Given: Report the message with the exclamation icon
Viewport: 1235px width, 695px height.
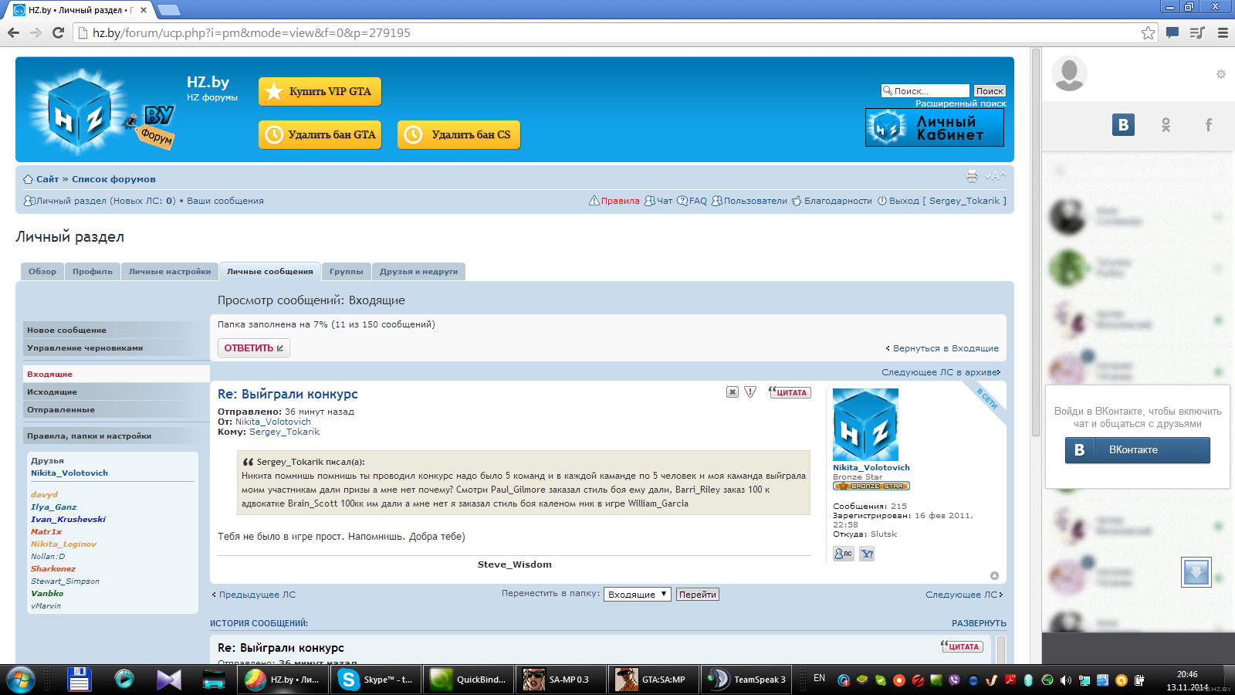Looking at the screenshot, I should [750, 392].
